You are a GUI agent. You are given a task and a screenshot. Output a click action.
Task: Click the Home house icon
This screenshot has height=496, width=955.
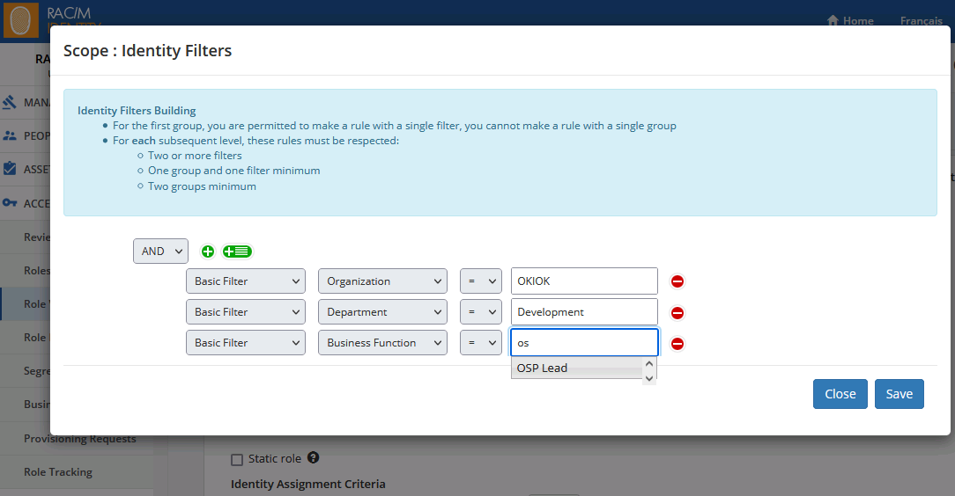coord(833,21)
